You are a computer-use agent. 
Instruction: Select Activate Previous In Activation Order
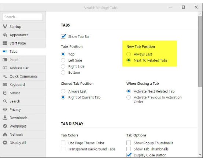[129, 97]
